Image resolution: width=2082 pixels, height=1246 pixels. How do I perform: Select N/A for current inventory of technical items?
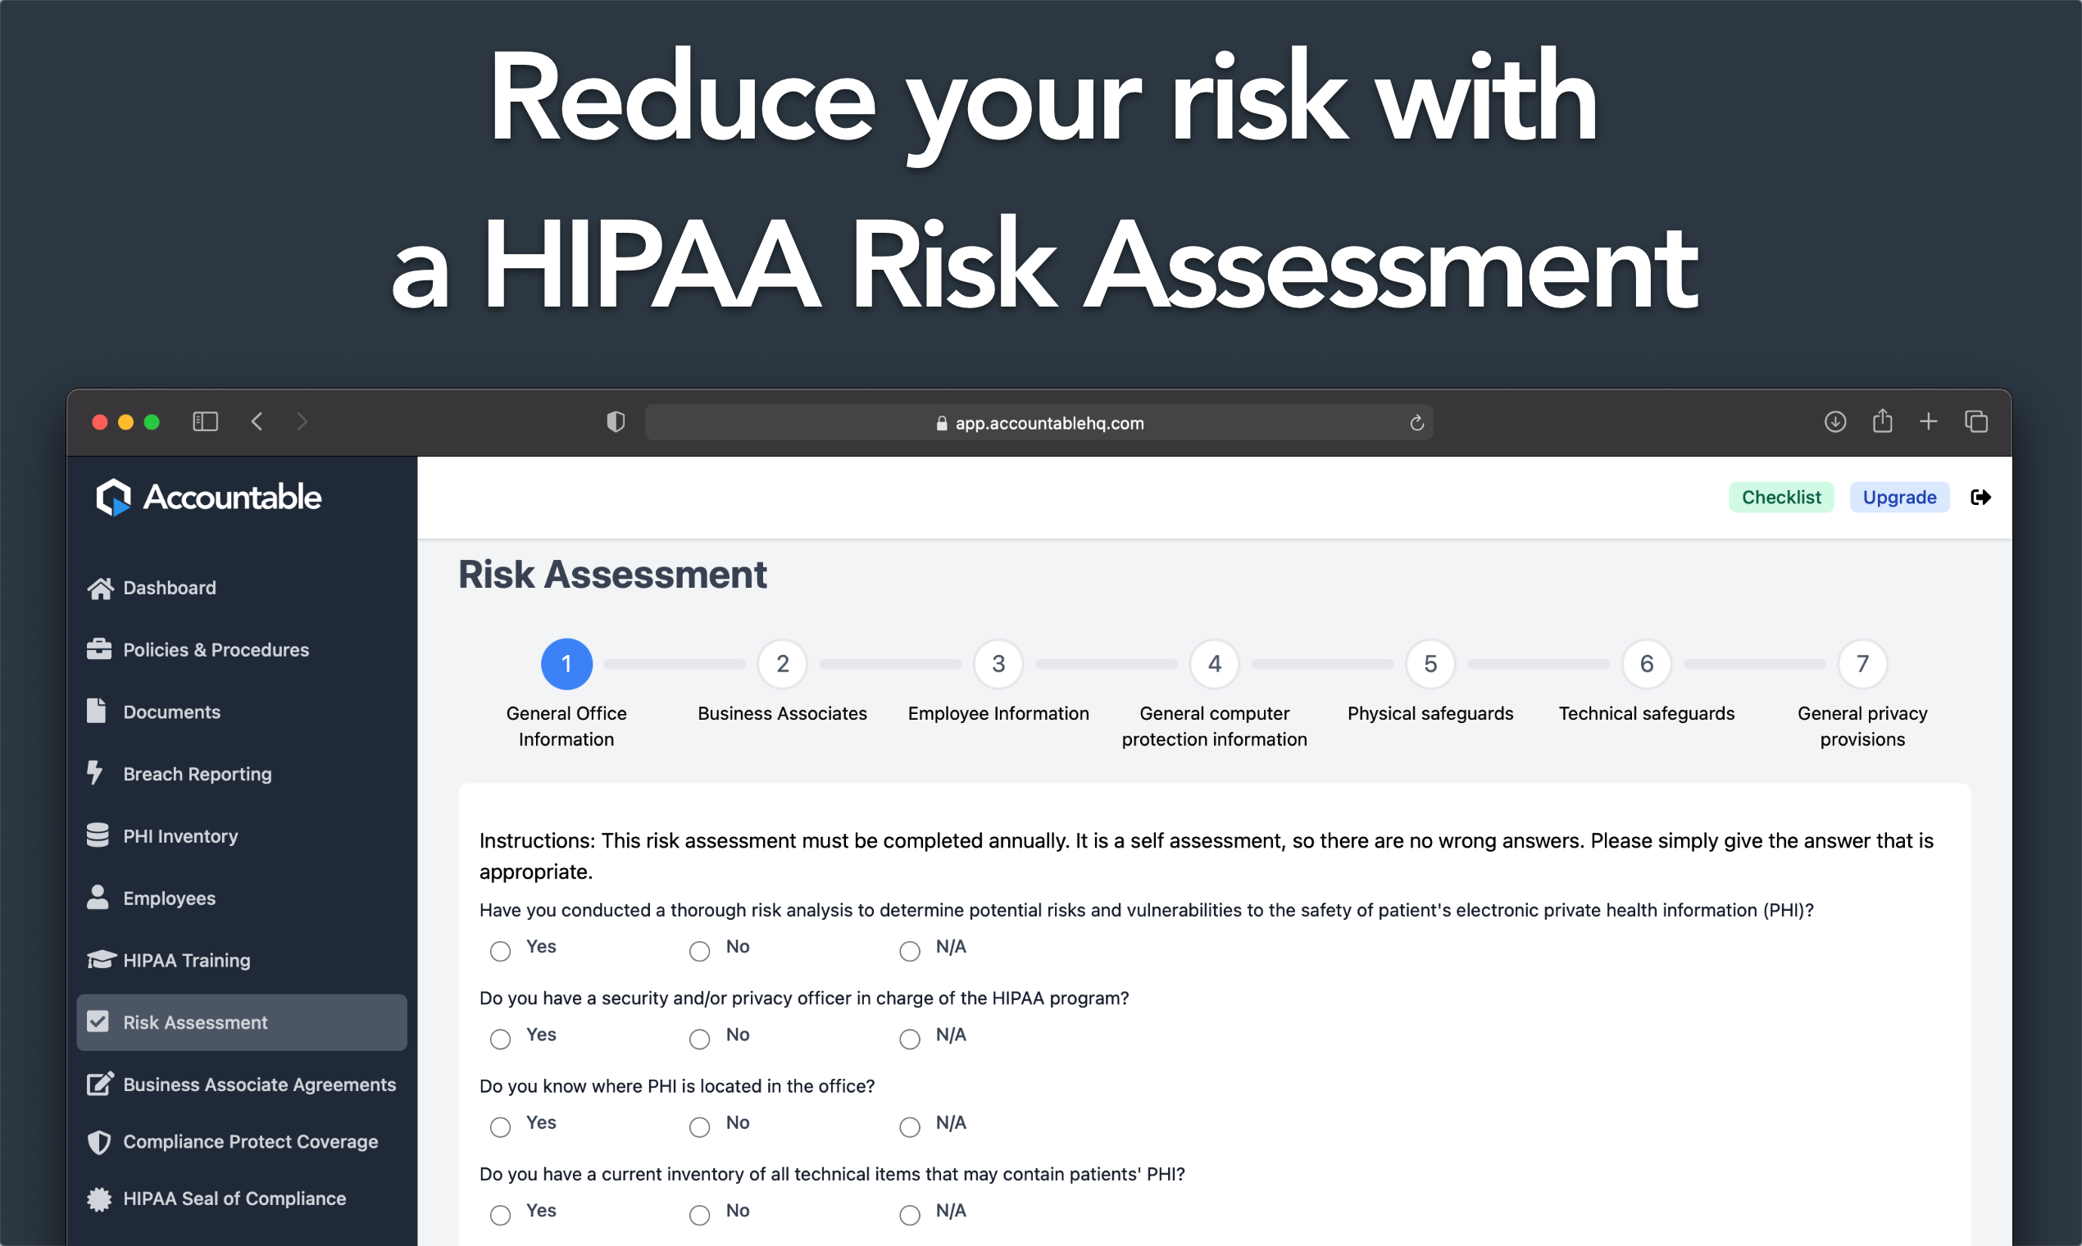909,1214
